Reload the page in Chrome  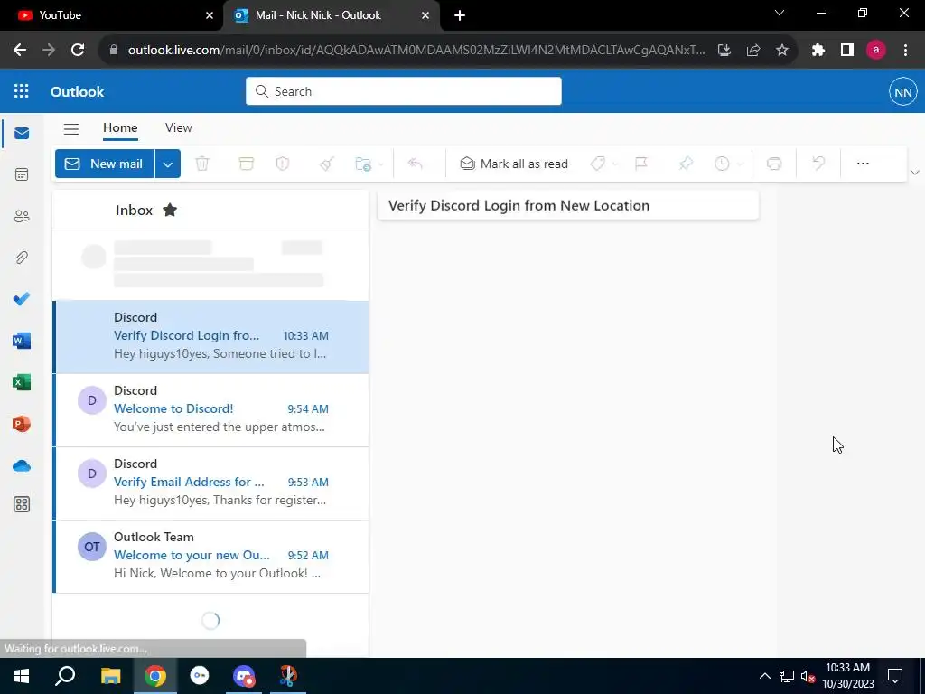click(78, 51)
